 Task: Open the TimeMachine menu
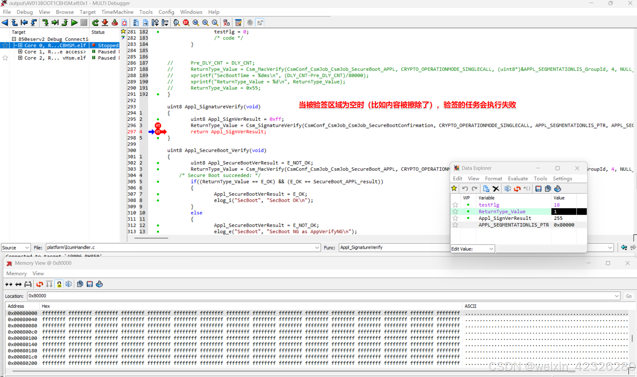(118, 12)
